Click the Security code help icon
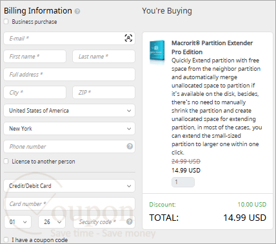The width and height of the screenshot is (276, 244). [x=129, y=221]
